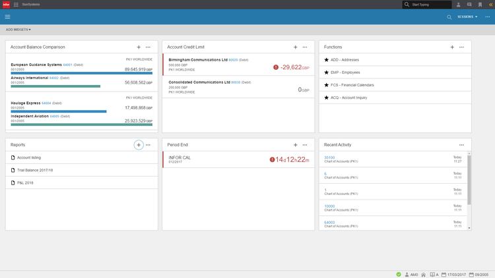
Task: Open EMP - Employees function
Action: pos(345,72)
